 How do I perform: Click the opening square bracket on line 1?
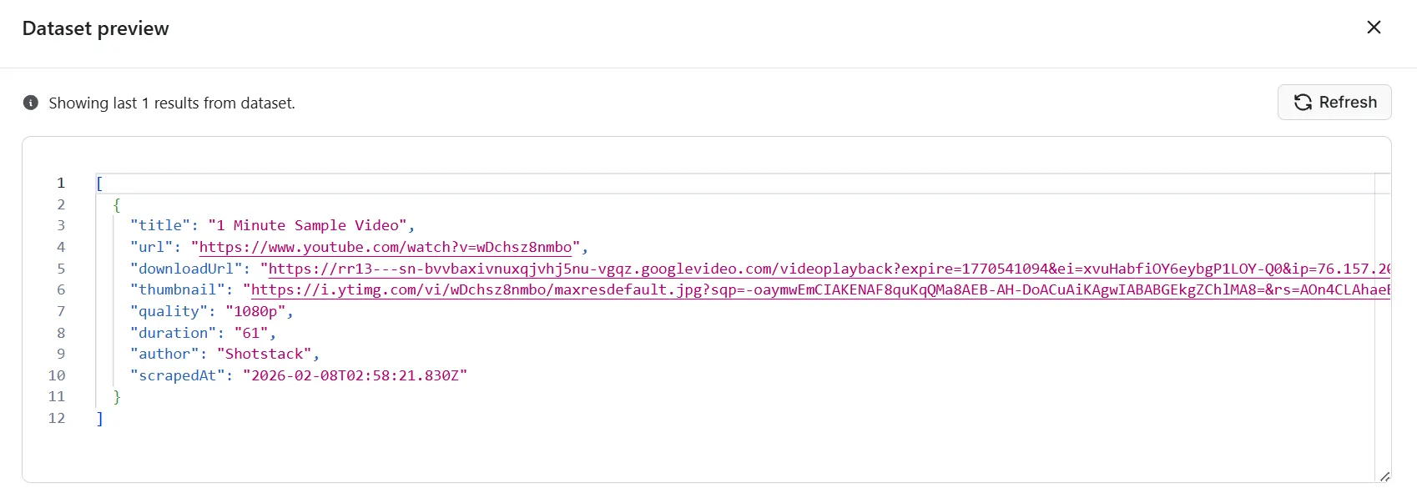(99, 183)
